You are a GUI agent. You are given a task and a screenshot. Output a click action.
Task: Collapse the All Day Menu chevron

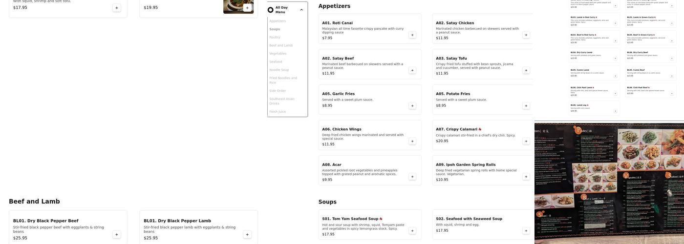[x=301, y=10]
